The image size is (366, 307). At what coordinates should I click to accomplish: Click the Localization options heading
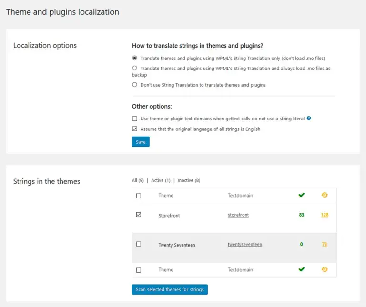point(45,45)
